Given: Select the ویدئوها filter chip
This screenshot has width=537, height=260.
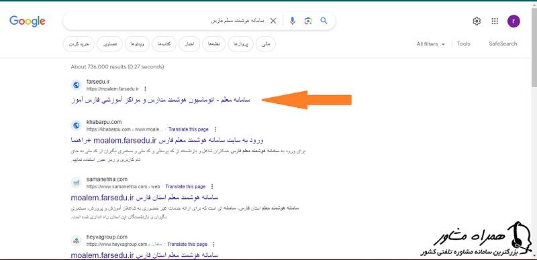Looking at the screenshot, I should coord(138,44).
